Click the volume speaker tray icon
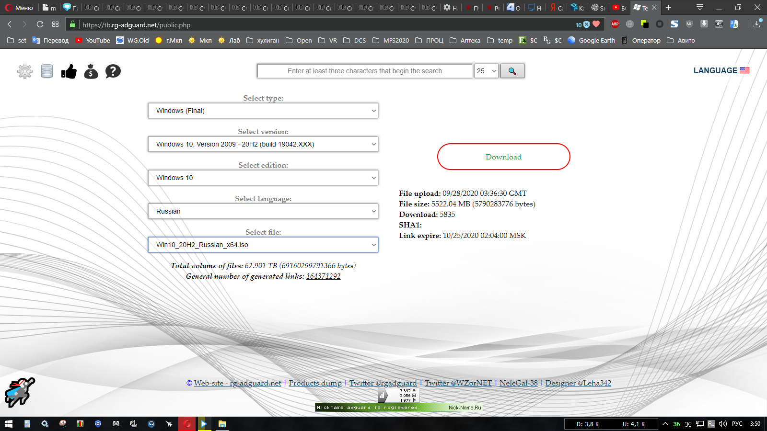The height and width of the screenshot is (431, 767). (x=723, y=424)
